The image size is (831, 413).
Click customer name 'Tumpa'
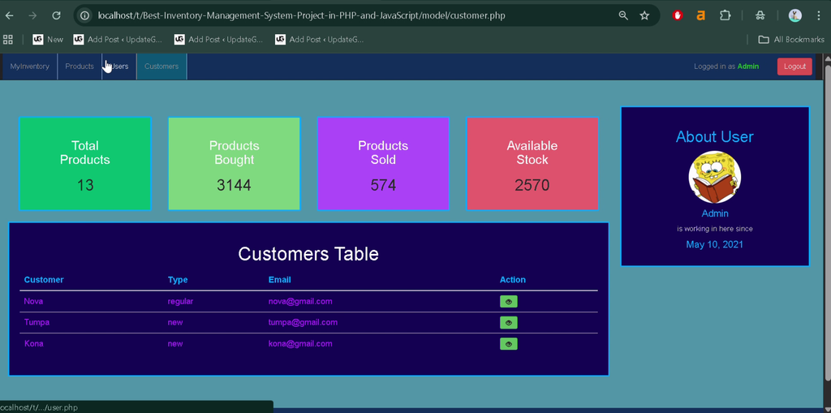point(37,322)
